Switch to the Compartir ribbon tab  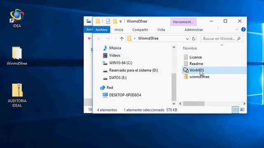140,30
